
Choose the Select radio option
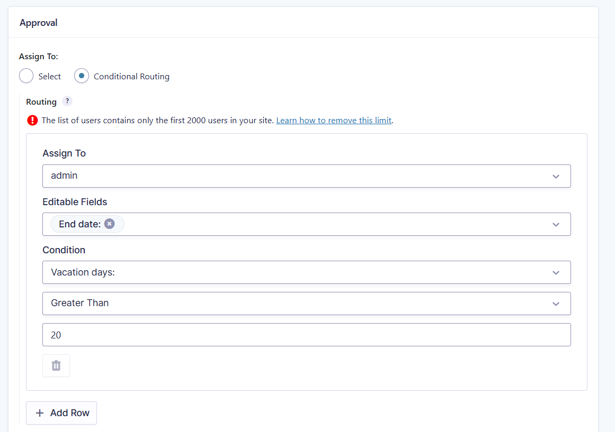click(x=26, y=76)
